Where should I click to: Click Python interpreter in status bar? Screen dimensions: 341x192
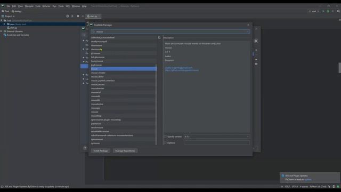click(x=318, y=187)
